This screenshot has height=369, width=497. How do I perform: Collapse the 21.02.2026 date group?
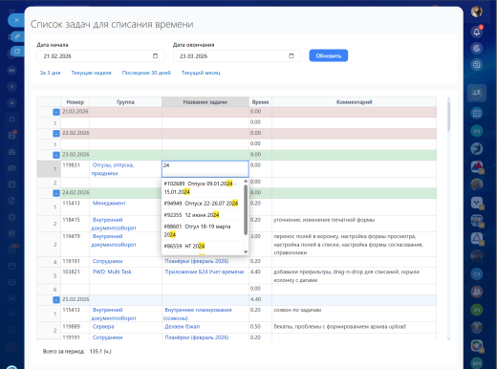coord(56,112)
